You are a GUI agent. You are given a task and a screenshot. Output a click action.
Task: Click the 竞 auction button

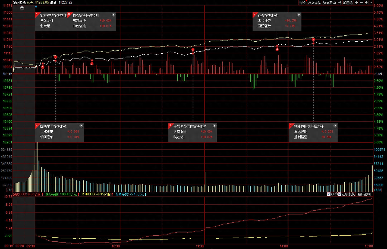pyautogui.click(x=339, y=2)
